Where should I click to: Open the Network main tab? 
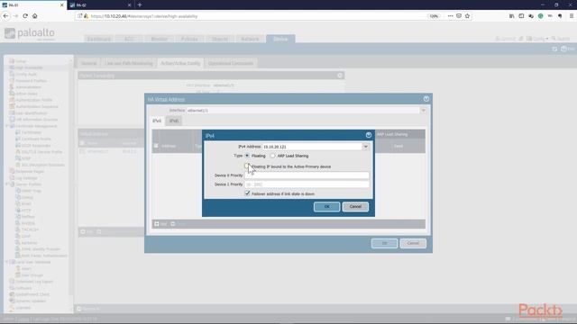250,39
